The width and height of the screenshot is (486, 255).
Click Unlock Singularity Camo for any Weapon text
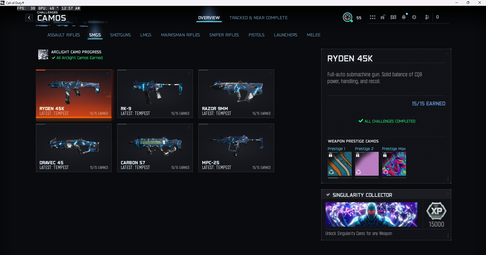click(359, 234)
